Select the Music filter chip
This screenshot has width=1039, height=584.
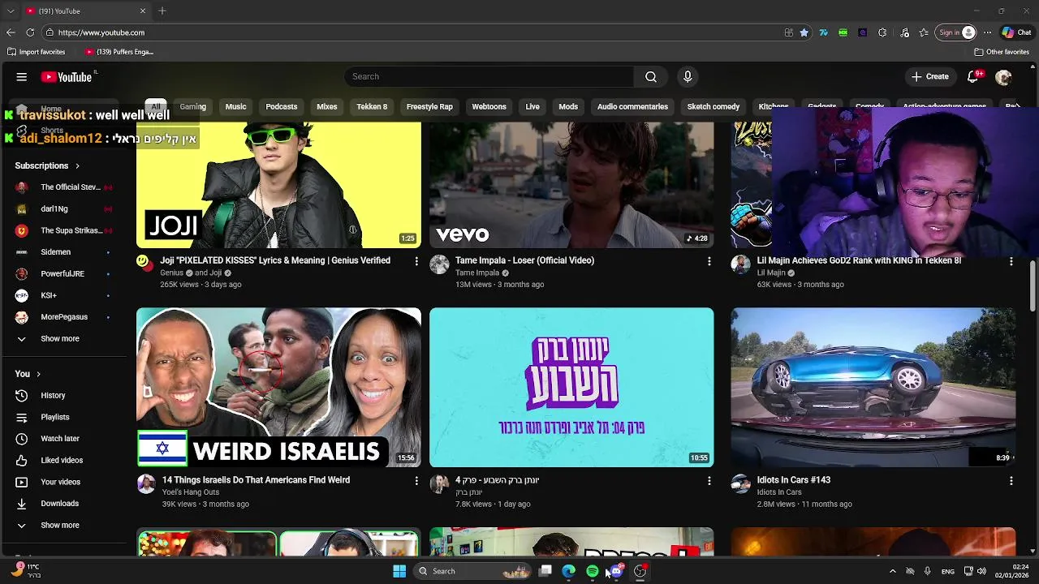pyautogui.click(x=235, y=106)
